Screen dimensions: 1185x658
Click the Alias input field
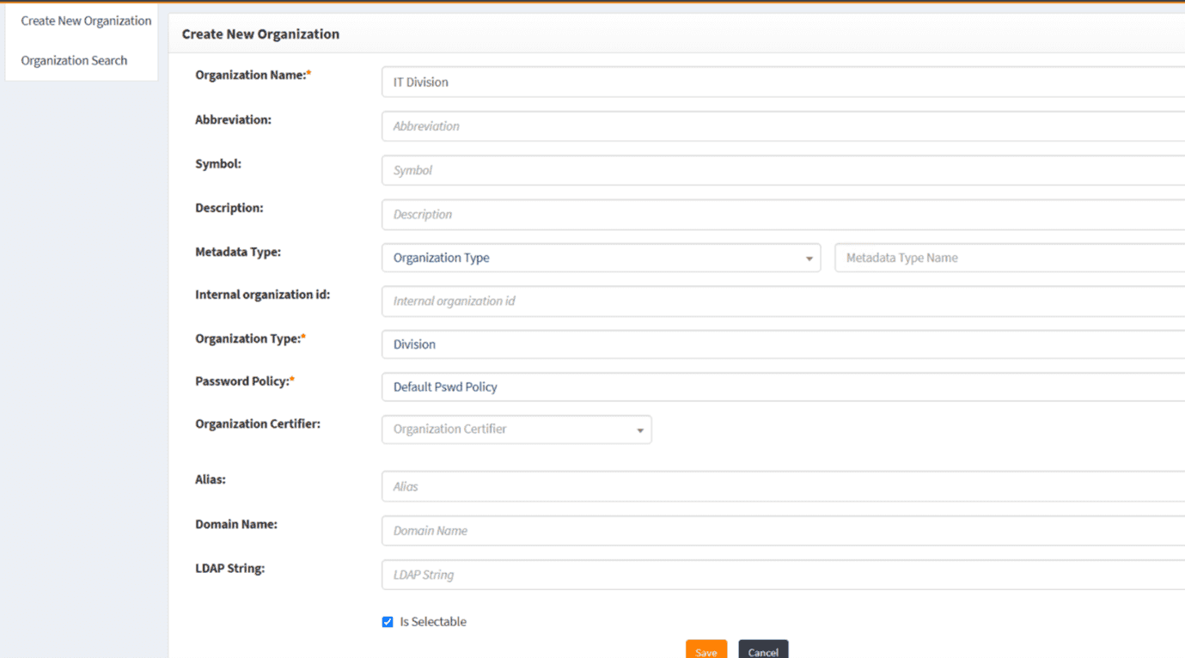click(x=782, y=487)
